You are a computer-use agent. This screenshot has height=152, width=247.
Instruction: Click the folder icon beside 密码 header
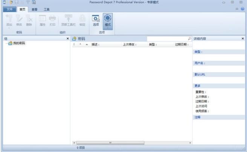[x=74, y=39]
